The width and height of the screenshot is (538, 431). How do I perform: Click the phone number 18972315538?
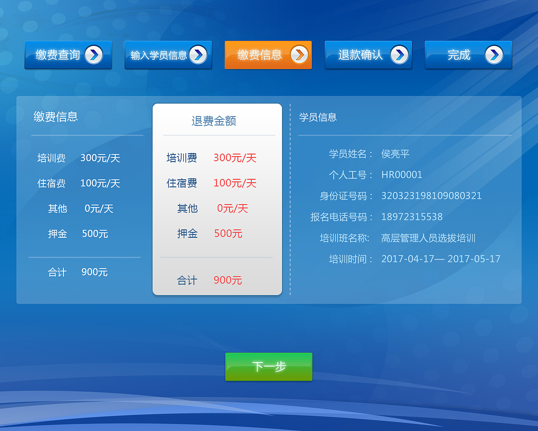(411, 217)
